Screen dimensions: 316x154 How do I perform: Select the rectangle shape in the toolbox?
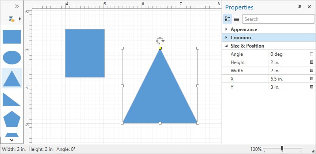point(12,37)
